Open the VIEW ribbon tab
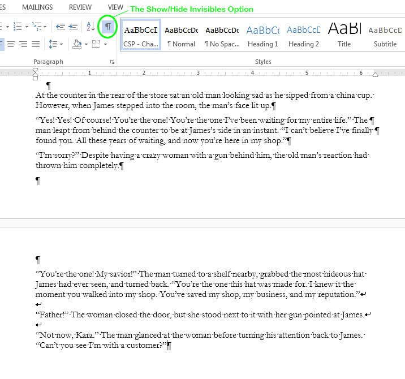405x379 pixels. coord(115,7)
